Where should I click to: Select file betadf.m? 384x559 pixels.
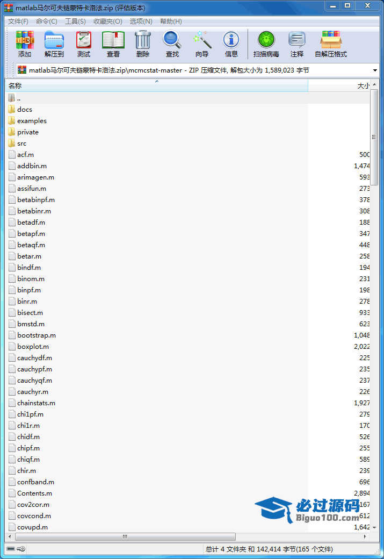pos(27,222)
